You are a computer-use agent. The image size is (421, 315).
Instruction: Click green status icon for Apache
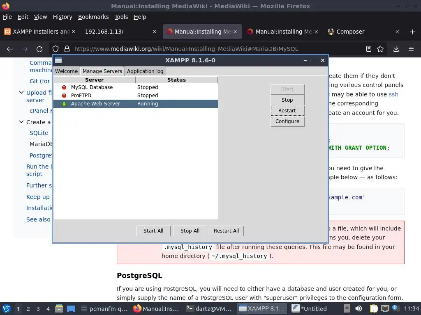(64, 104)
